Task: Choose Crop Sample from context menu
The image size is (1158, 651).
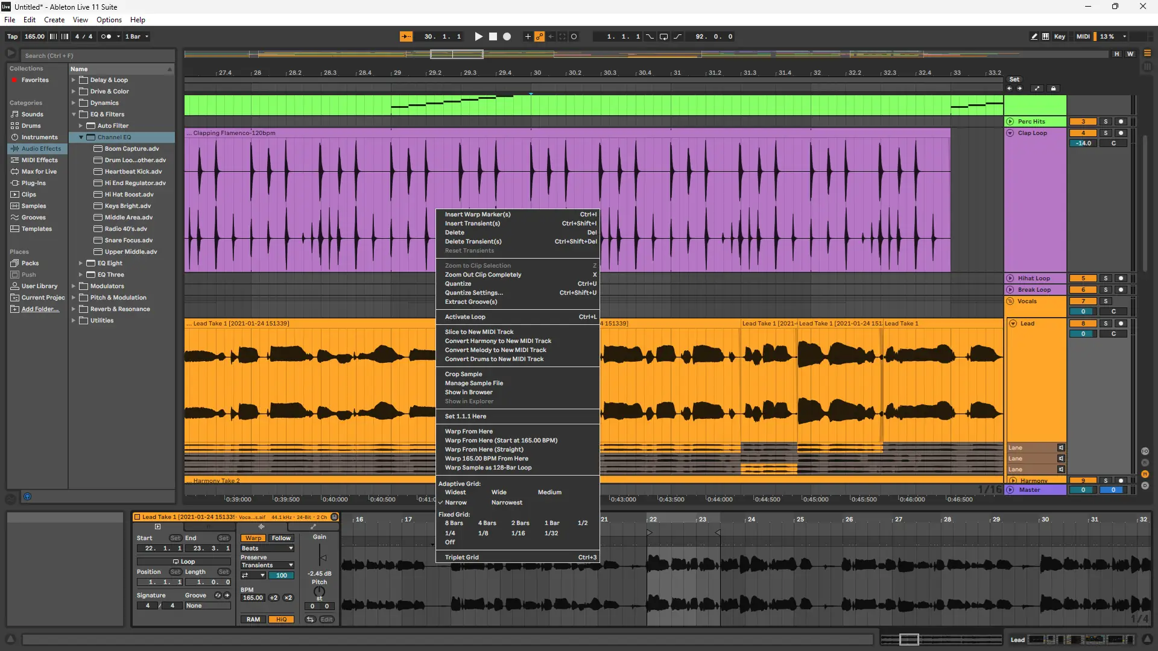Action: (463, 374)
